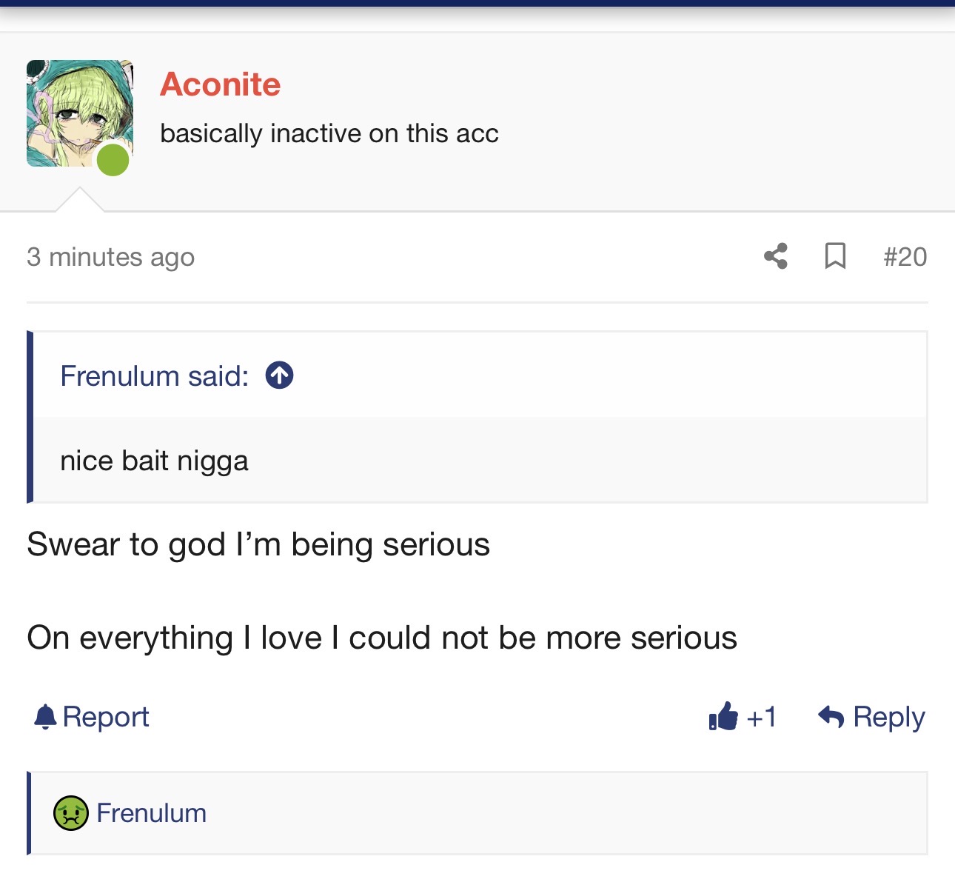Jump to Frenulum's original post via up-arrow icon
Viewport: 955px width, 882px height.
pyautogui.click(x=280, y=375)
